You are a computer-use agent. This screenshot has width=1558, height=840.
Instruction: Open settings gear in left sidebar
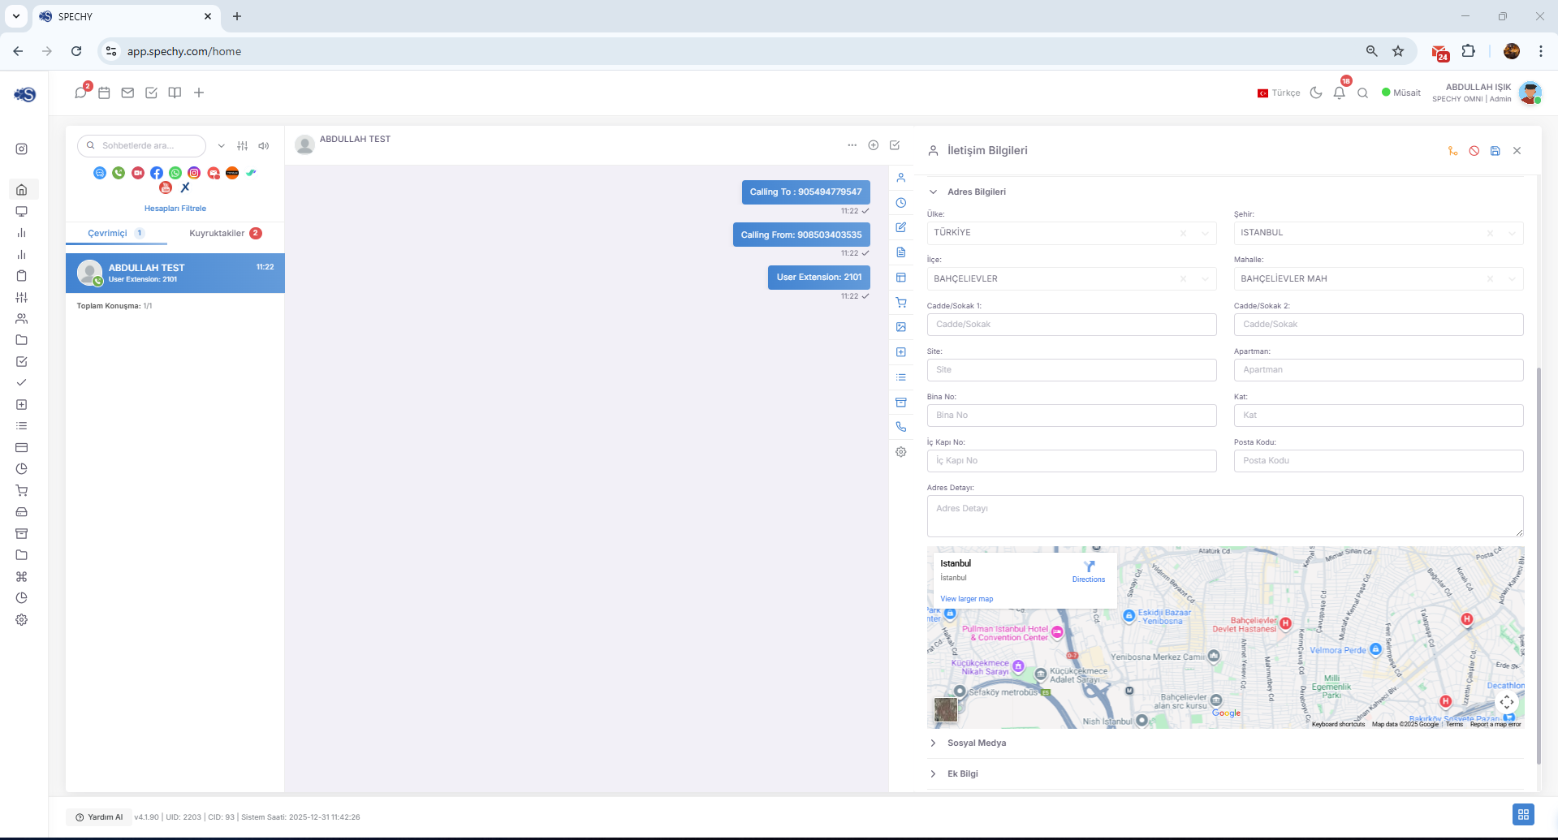(x=22, y=619)
